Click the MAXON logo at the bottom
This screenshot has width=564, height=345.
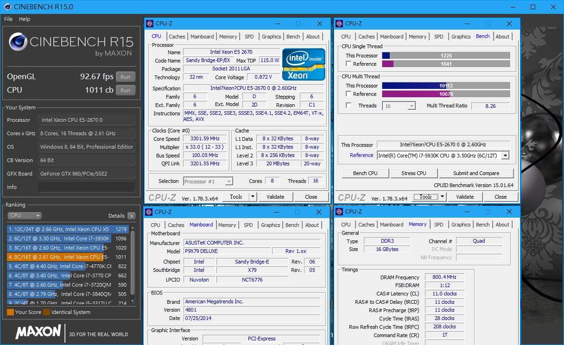click(x=38, y=332)
